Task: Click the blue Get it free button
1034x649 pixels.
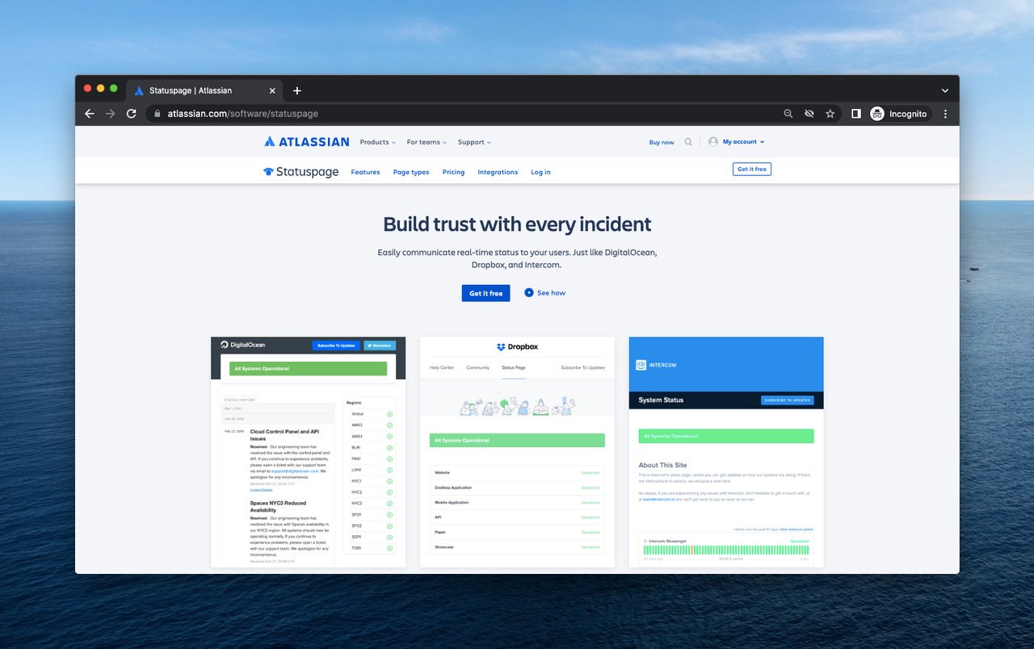Action: click(485, 293)
